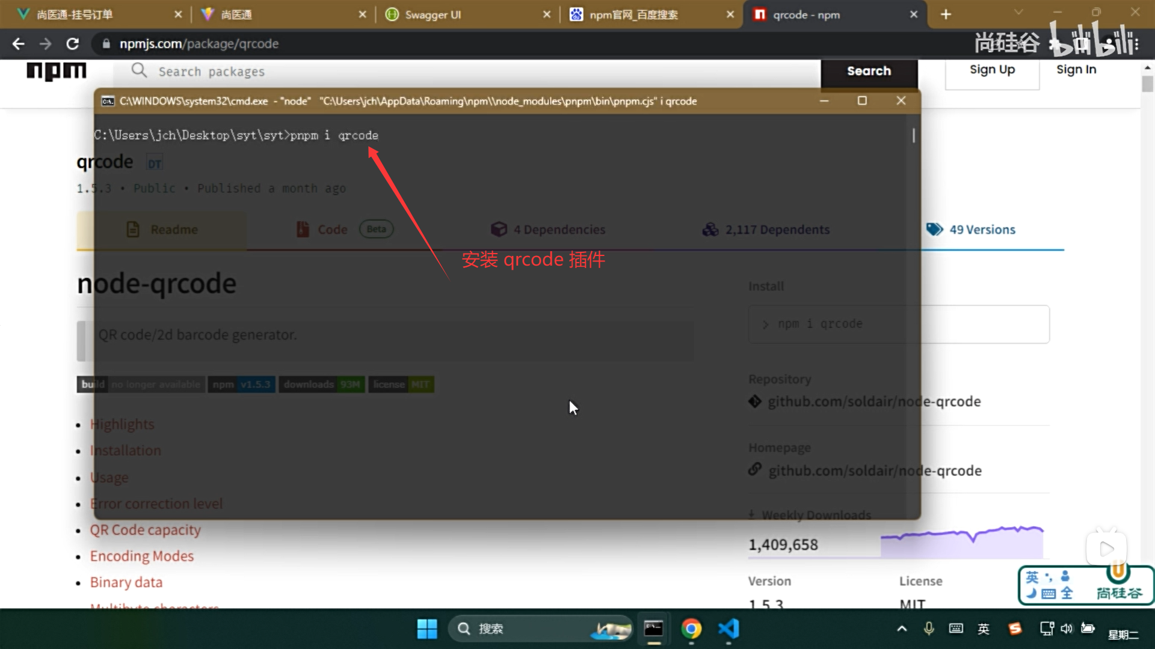Click the black Search button
The image size is (1155, 649).
point(869,71)
